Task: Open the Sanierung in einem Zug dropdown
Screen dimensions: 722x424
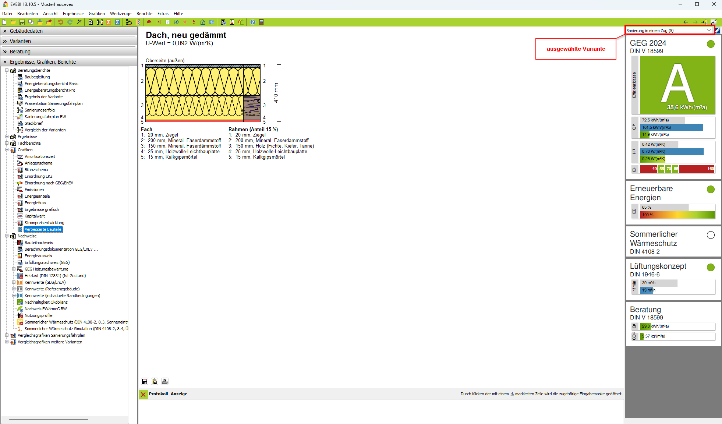Action: (x=709, y=31)
